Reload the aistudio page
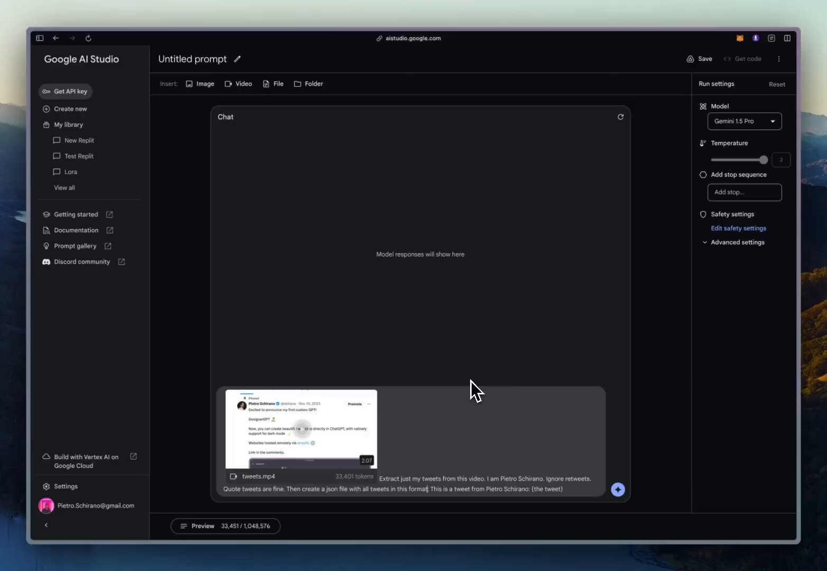The image size is (827, 571). 88,38
